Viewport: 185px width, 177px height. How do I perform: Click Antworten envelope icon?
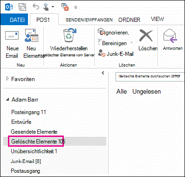pyautogui.click(x=170, y=36)
